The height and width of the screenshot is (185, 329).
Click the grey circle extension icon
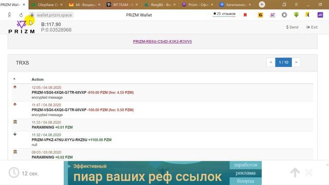284,15
